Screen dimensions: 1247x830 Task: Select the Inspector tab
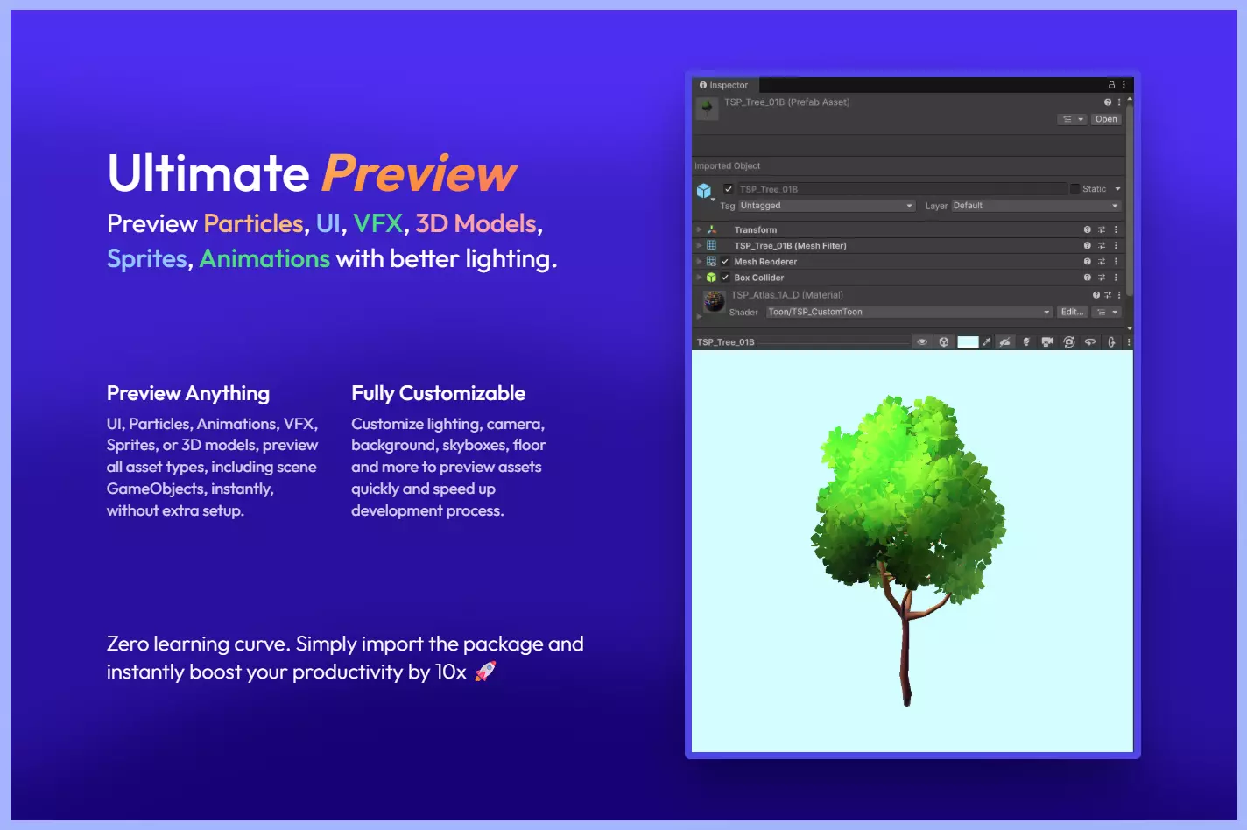724,85
